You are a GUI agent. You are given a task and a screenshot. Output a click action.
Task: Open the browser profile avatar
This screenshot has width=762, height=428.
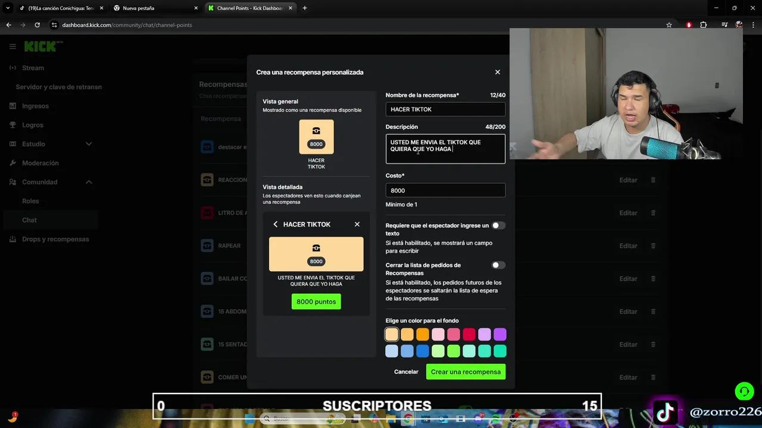tap(739, 25)
